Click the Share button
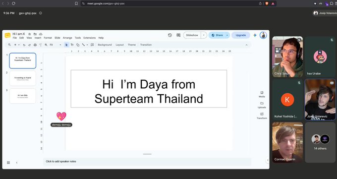The width and height of the screenshot is (337, 179). pyautogui.click(x=217, y=35)
